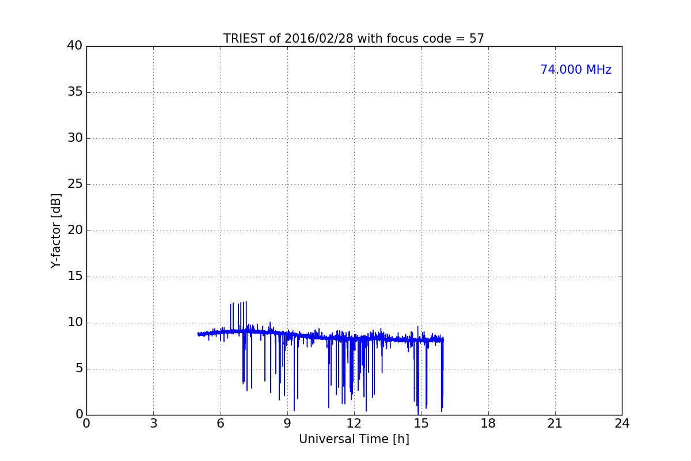Click y-axis tick label '15'
691x461 pixels.
pos(74,277)
